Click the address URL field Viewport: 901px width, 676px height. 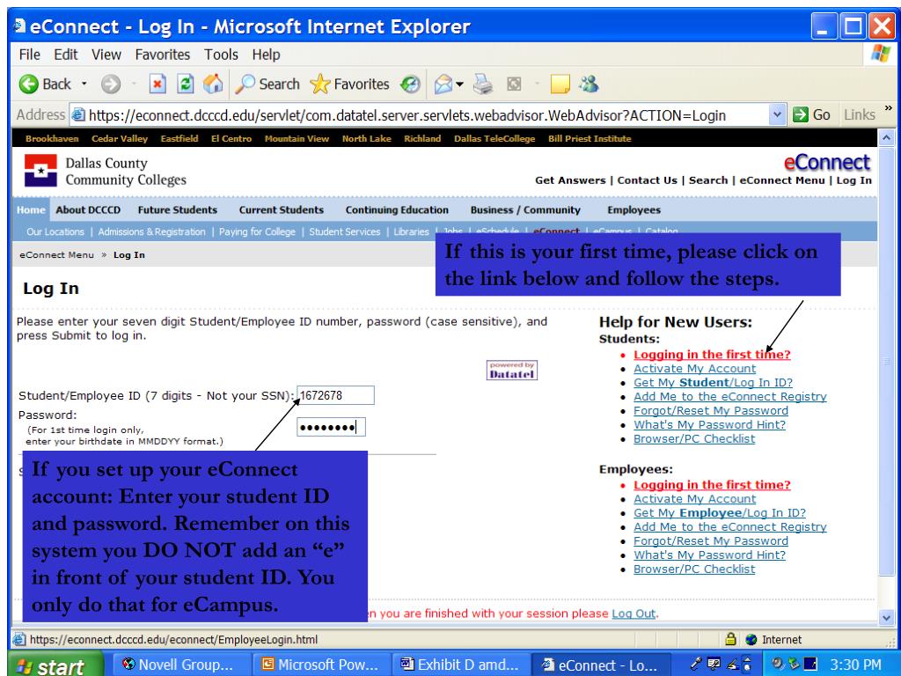point(420,115)
